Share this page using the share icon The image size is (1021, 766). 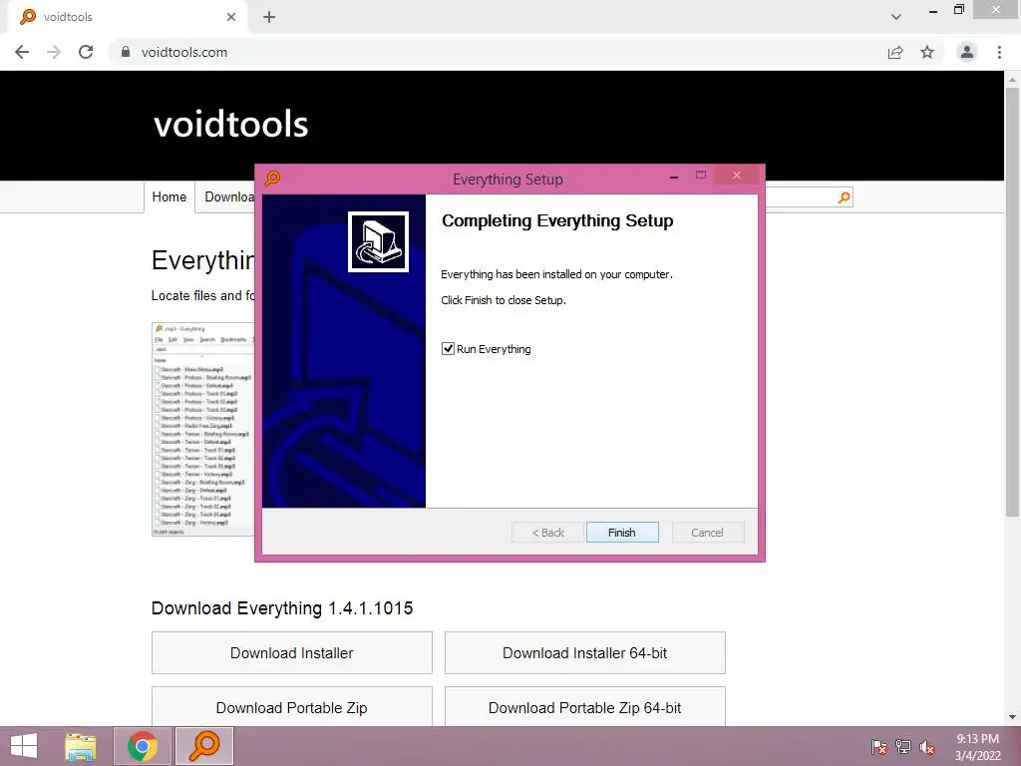(x=895, y=52)
